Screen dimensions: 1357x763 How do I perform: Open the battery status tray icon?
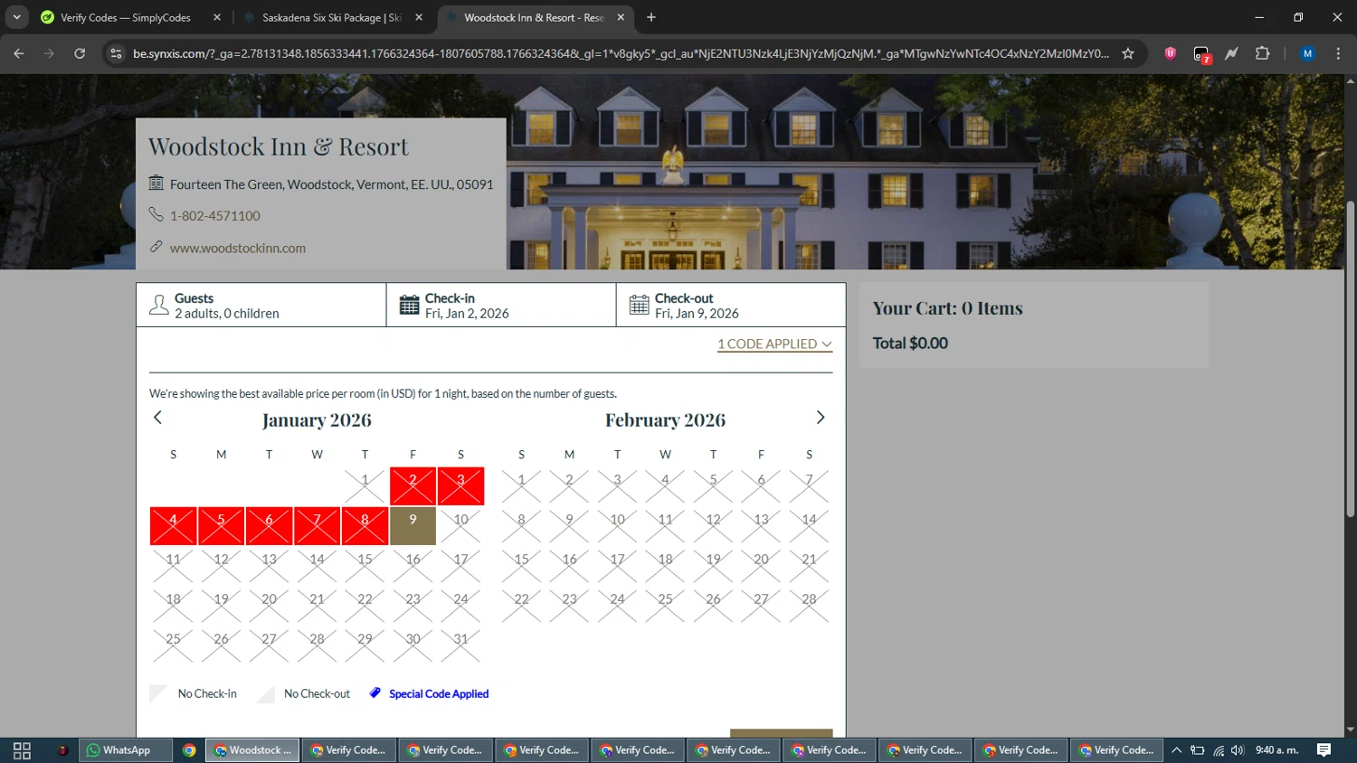point(1198,750)
